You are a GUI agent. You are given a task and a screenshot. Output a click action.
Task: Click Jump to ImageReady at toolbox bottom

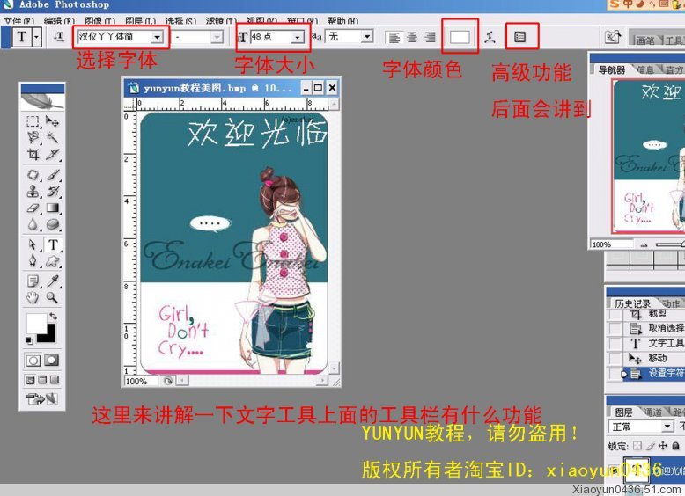click(x=42, y=398)
